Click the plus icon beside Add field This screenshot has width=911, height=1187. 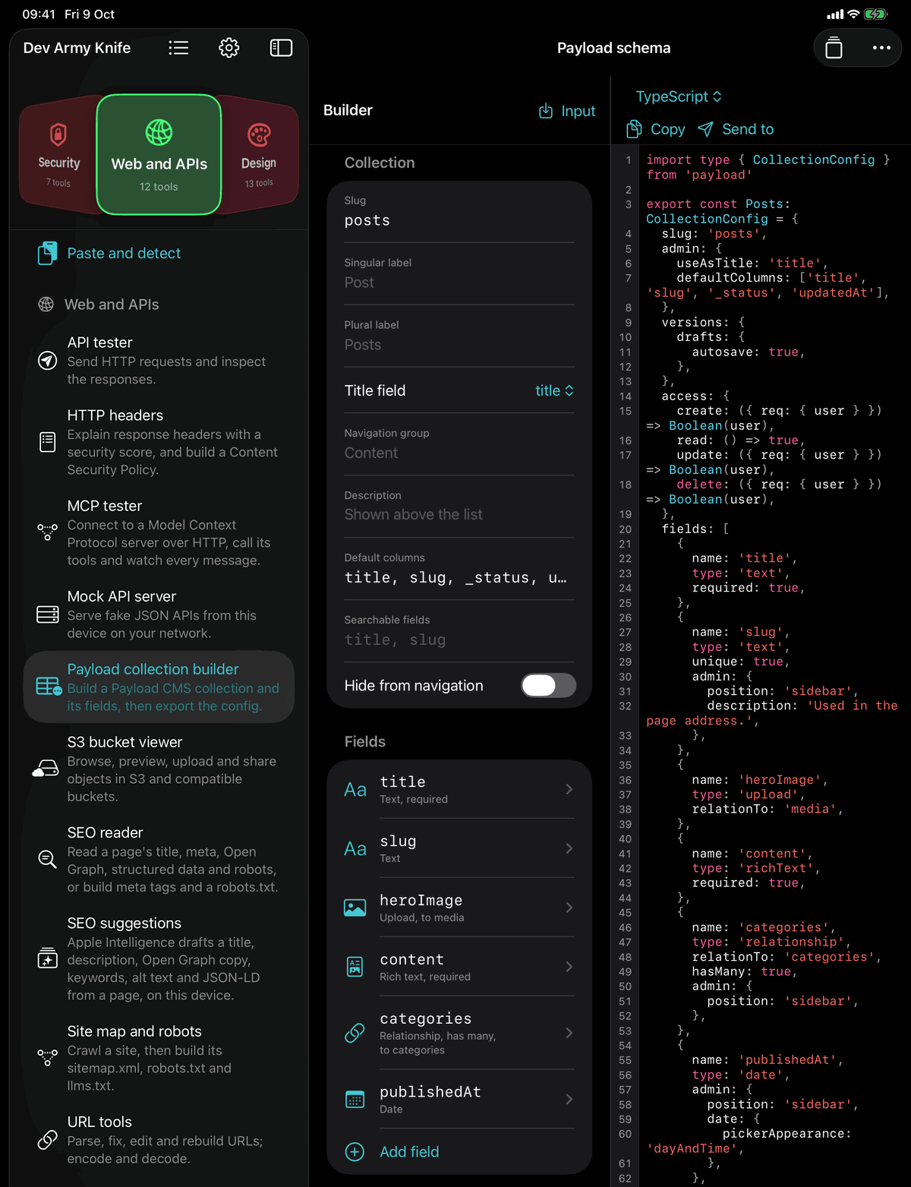click(355, 1151)
